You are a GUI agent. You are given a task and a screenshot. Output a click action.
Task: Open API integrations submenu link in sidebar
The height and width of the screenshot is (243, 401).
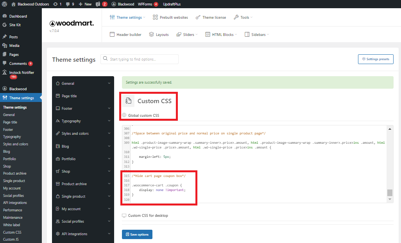point(15,203)
